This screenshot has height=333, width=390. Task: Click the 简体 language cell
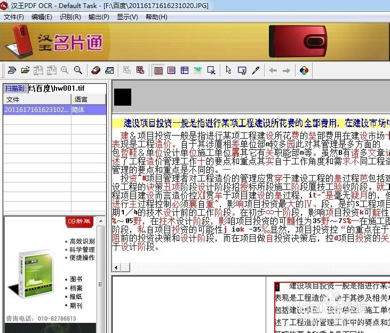(89, 110)
